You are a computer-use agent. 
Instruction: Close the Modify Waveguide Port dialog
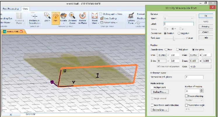[x=212, y=7]
